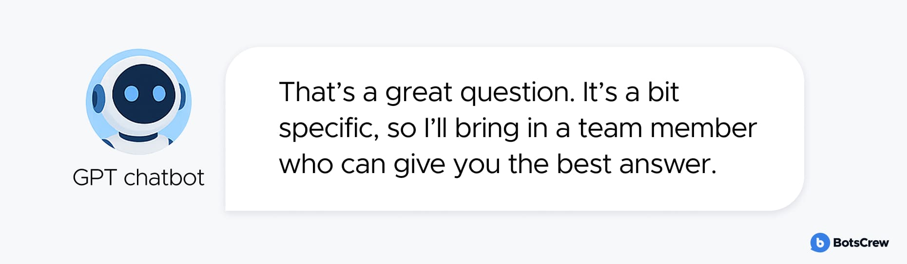Click the GPT chatbot robot avatar
The height and width of the screenshot is (264, 907).
(138, 102)
